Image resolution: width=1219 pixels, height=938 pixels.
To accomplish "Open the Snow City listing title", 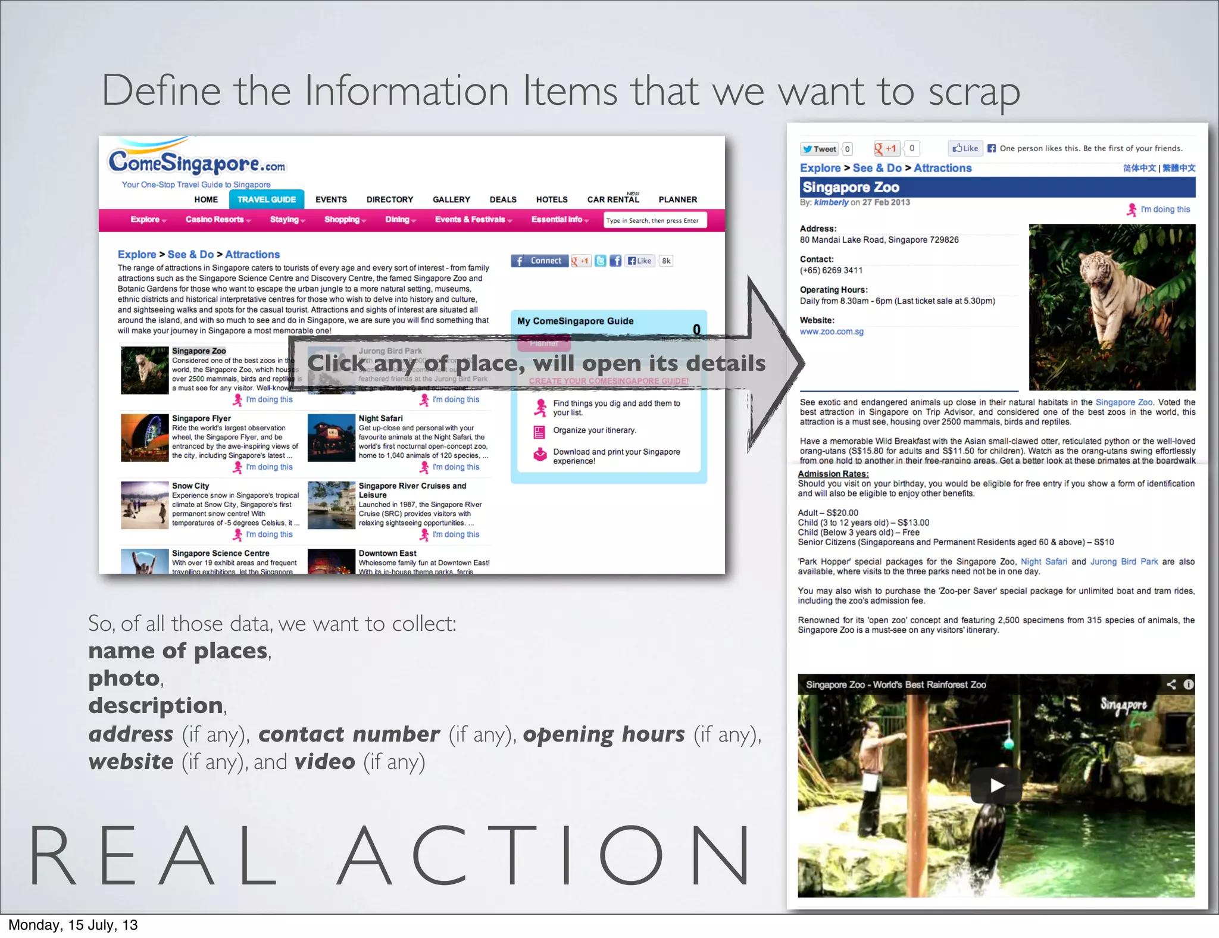I will coord(190,486).
